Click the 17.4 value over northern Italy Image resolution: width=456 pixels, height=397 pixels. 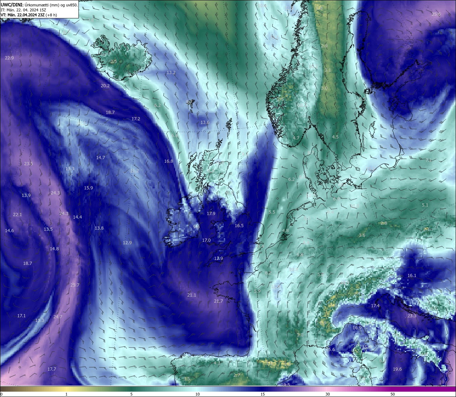(x=375, y=306)
